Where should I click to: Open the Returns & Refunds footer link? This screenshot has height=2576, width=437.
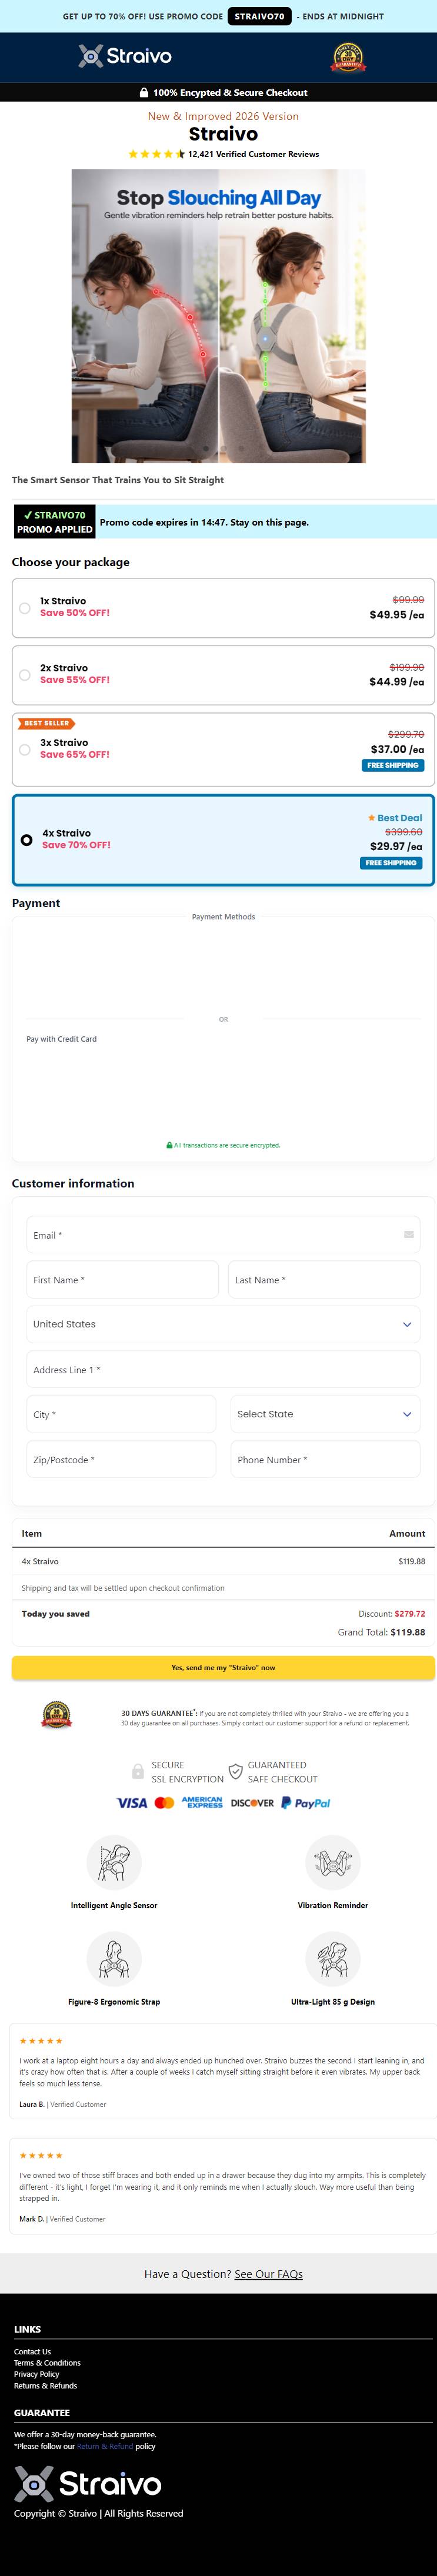point(45,2385)
